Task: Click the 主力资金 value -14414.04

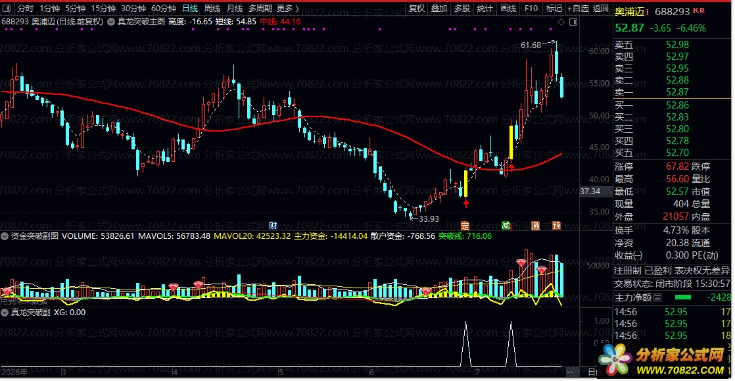Action: coord(347,236)
